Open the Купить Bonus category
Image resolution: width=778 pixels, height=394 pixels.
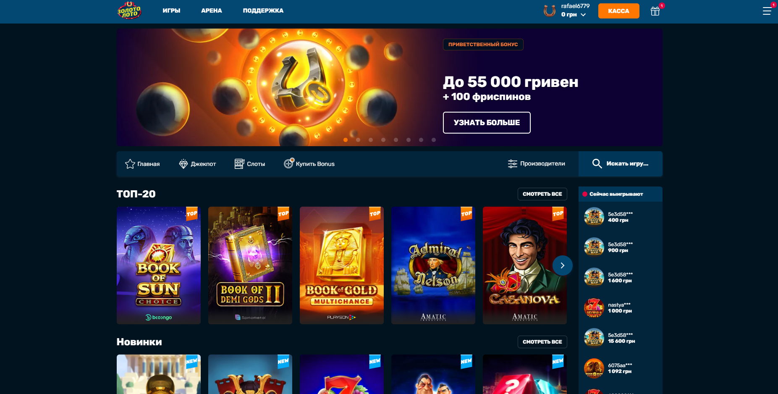coord(309,164)
